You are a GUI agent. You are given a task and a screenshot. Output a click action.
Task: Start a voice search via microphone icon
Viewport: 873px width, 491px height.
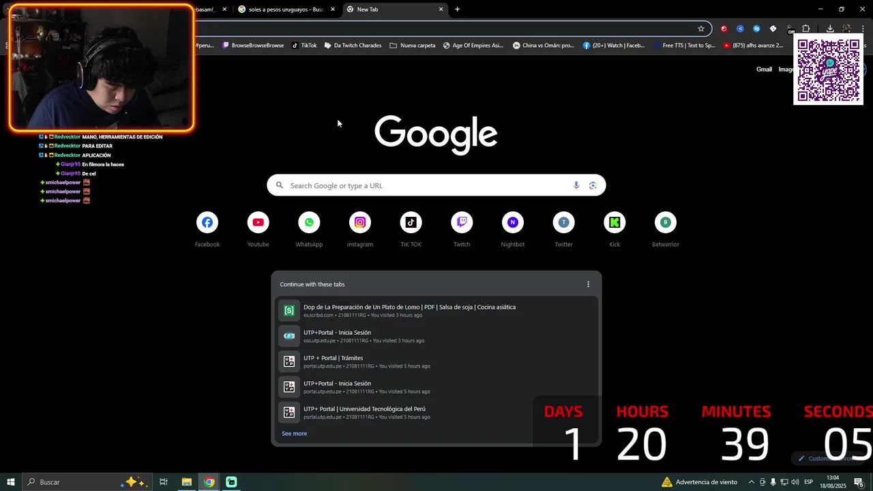tap(576, 185)
